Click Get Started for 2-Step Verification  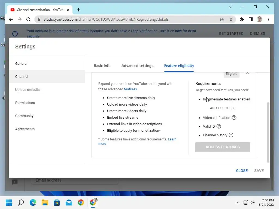231,33
